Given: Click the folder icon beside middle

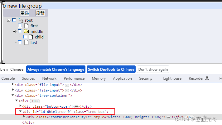Looking at the screenshot, I should [x=26, y=31].
